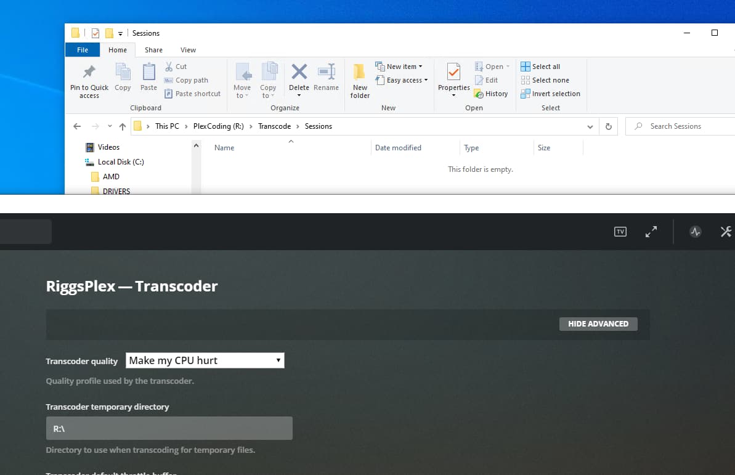This screenshot has height=475, width=735.
Task: Click Edit in the Open group
Action: click(486, 80)
